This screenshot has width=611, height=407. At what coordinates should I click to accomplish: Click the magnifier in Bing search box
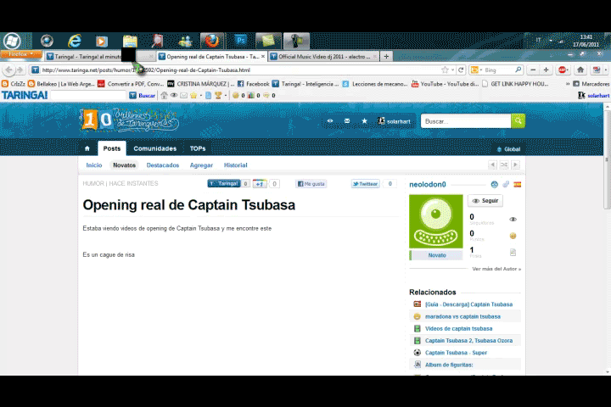(519, 70)
